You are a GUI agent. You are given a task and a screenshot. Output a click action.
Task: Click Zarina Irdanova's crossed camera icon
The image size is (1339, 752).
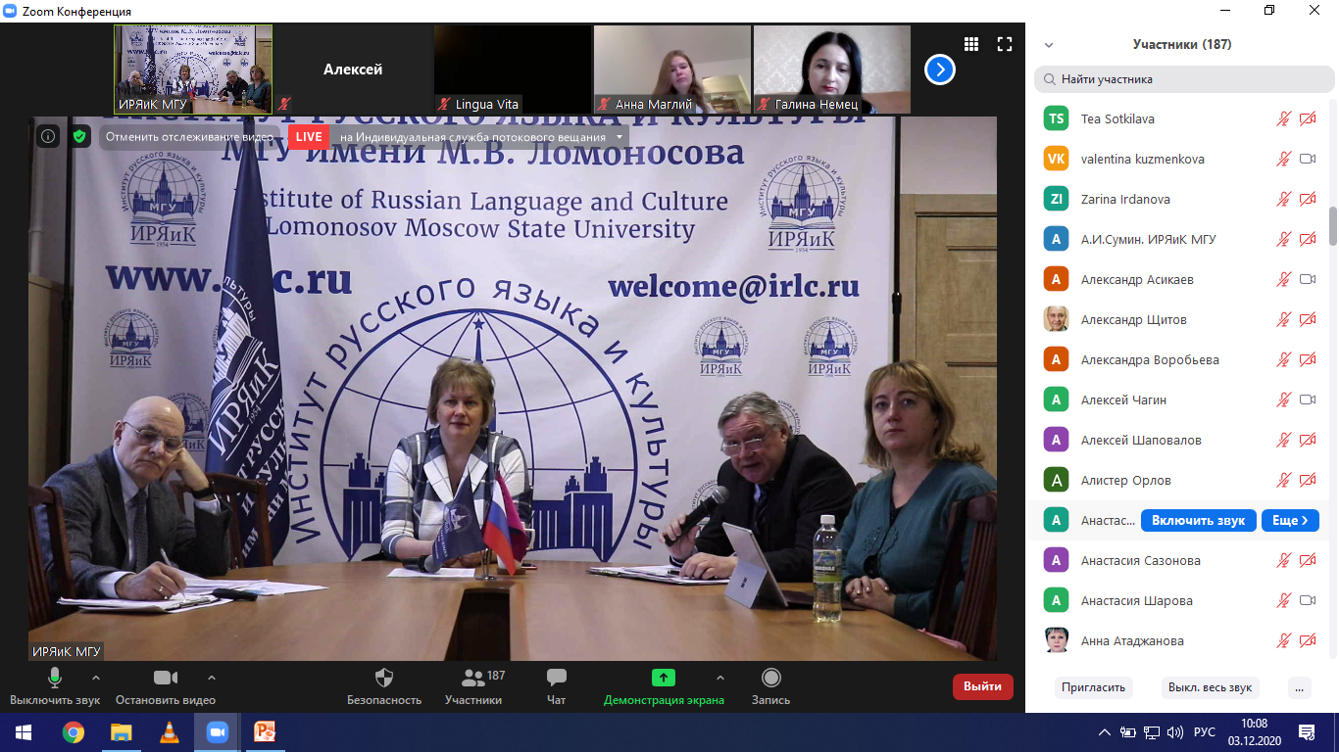click(x=1307, y=199)
